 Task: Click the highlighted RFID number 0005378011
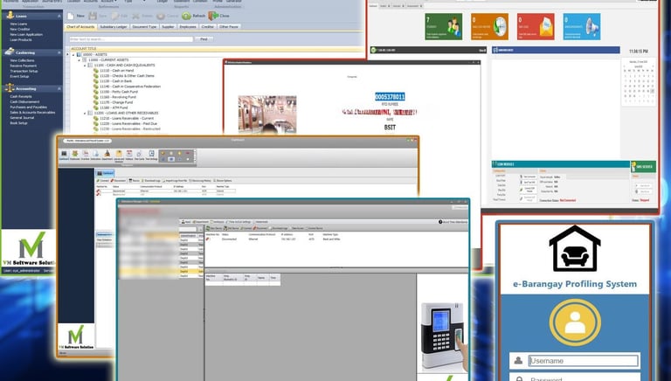click(x=390, y=97)
